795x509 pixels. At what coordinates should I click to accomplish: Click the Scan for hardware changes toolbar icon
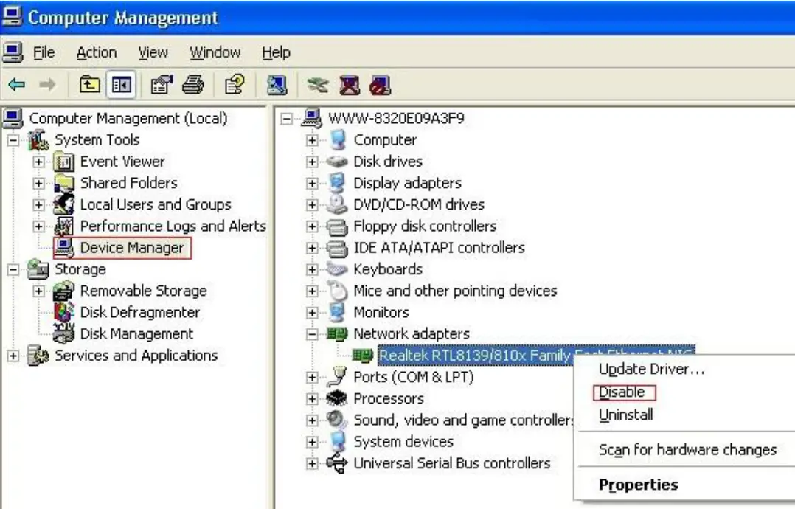click(x=277, y=85)
